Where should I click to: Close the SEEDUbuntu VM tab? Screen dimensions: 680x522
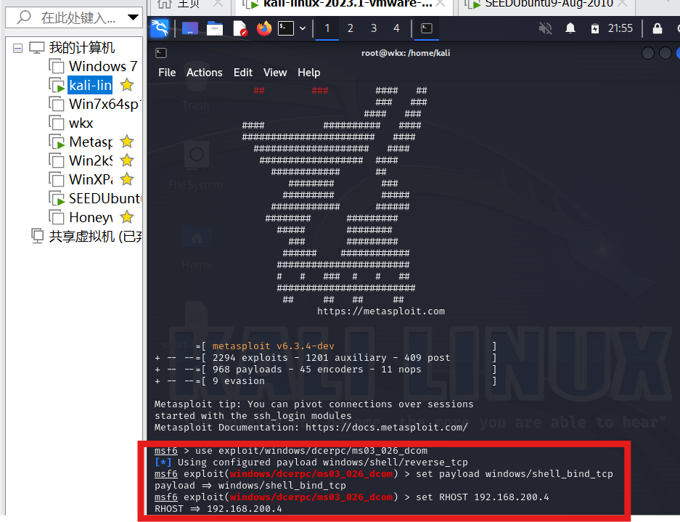point(623,4)
